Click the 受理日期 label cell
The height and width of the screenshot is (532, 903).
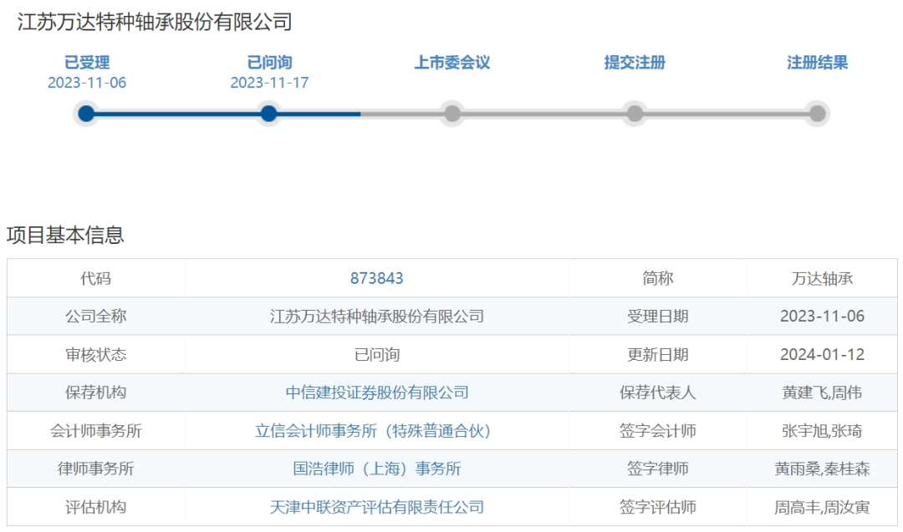coord(658,317)
